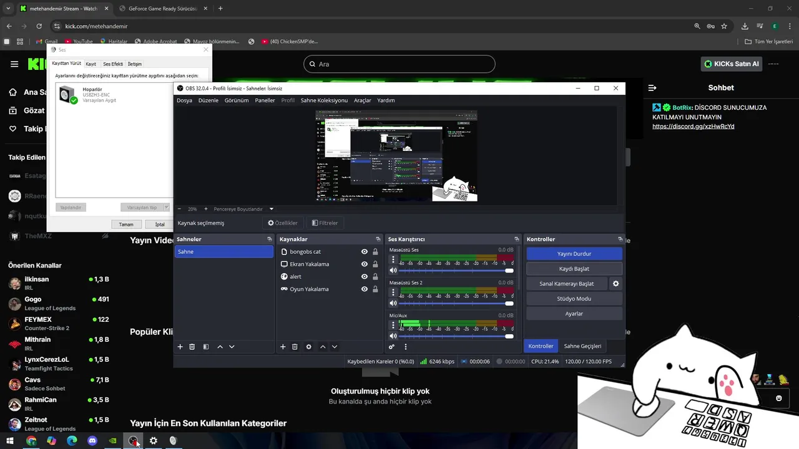This screenshot has width=799, height=449.
Task: Delete the selected scene with the Sahneler trash icon
Action: (x=192, y=347)
